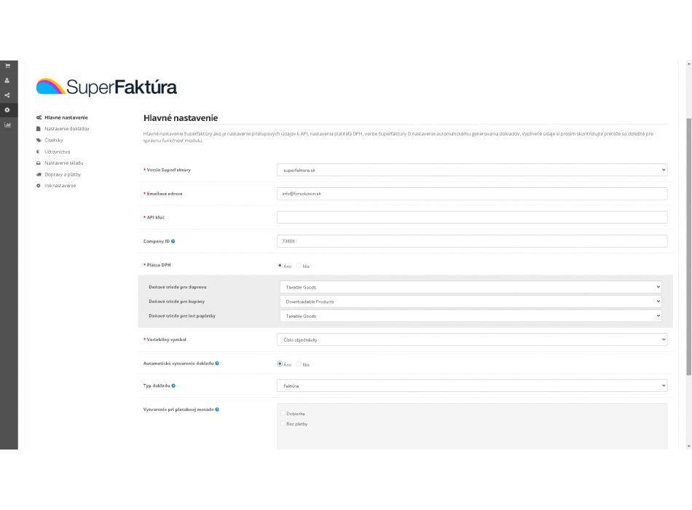Image resolution: width=692 pixels, height=510 pixels.
Task: Check the Bez platby payment method checkbox
Action: pyautogui.click(x=283, y=423)
